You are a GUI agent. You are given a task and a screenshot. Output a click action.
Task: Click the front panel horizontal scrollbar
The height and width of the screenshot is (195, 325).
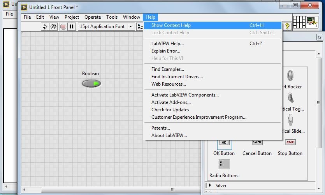click(121, 190)
